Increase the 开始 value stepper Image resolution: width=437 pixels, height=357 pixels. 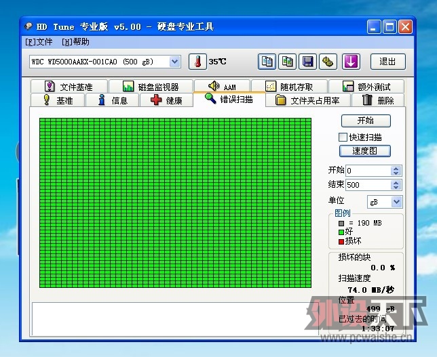tap(396, 168)
